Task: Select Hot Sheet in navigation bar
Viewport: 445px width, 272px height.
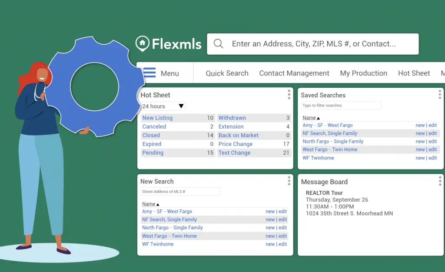Action: coord(414,73)
